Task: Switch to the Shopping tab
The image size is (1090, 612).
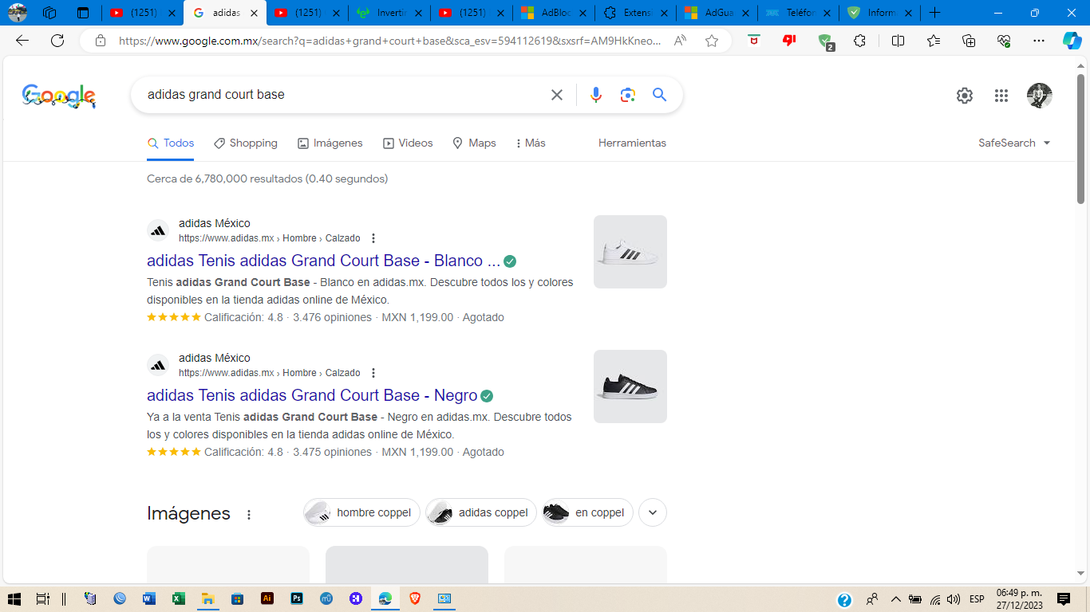Action: point(246,143)
